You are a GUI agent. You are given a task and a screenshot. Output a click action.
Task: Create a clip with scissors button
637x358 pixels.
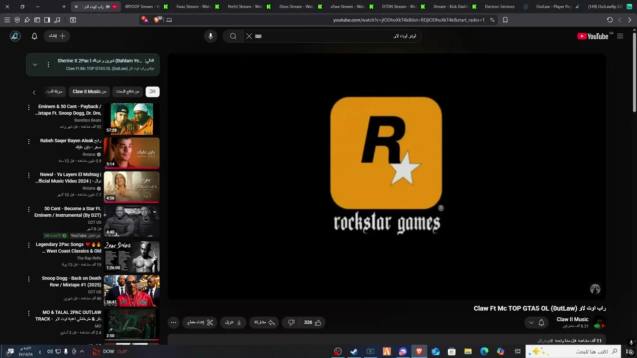(200, 322)
